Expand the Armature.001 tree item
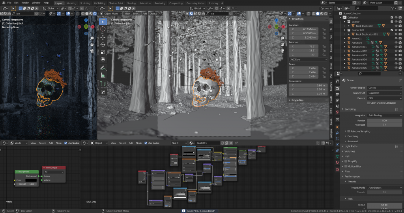 [x=345, y=47]
